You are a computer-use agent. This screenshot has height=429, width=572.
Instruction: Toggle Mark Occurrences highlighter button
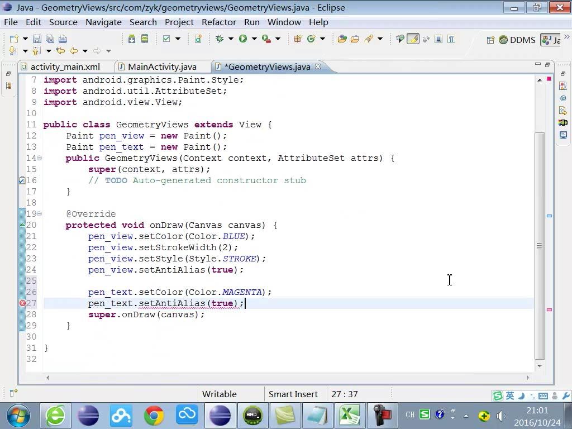[413, 39]
